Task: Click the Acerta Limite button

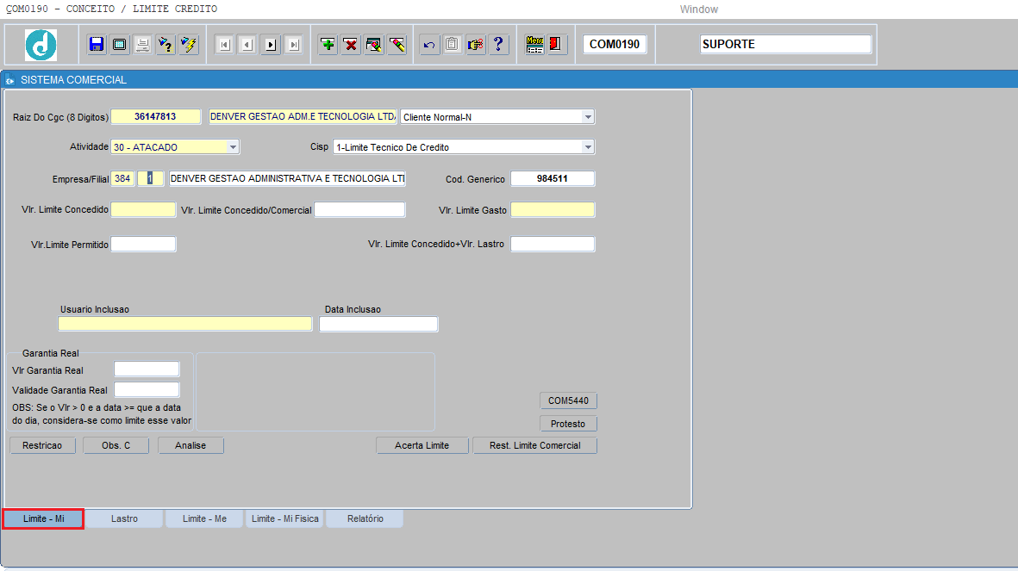Action: (422, 446)
